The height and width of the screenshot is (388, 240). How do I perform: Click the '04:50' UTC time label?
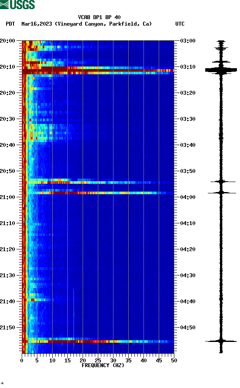point(188,327)
